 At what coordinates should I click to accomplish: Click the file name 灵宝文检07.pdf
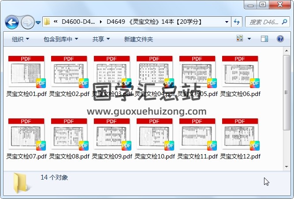26,156
